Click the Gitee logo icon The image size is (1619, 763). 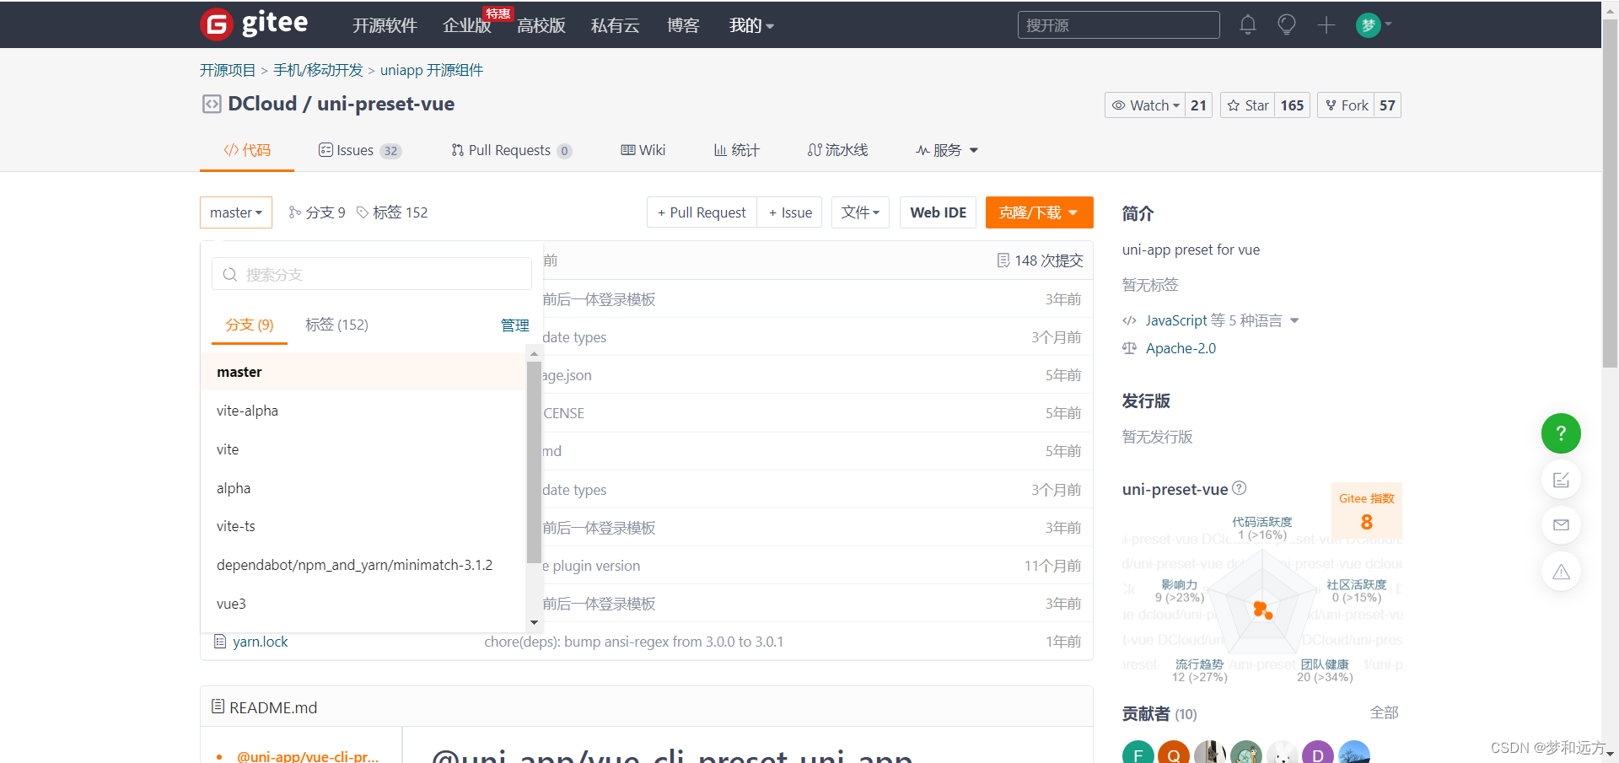tap(217, 24)
